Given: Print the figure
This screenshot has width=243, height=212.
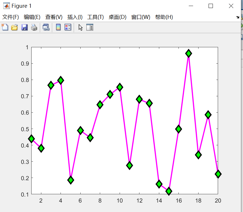Looking at the screenshot, I should (34, 27).
